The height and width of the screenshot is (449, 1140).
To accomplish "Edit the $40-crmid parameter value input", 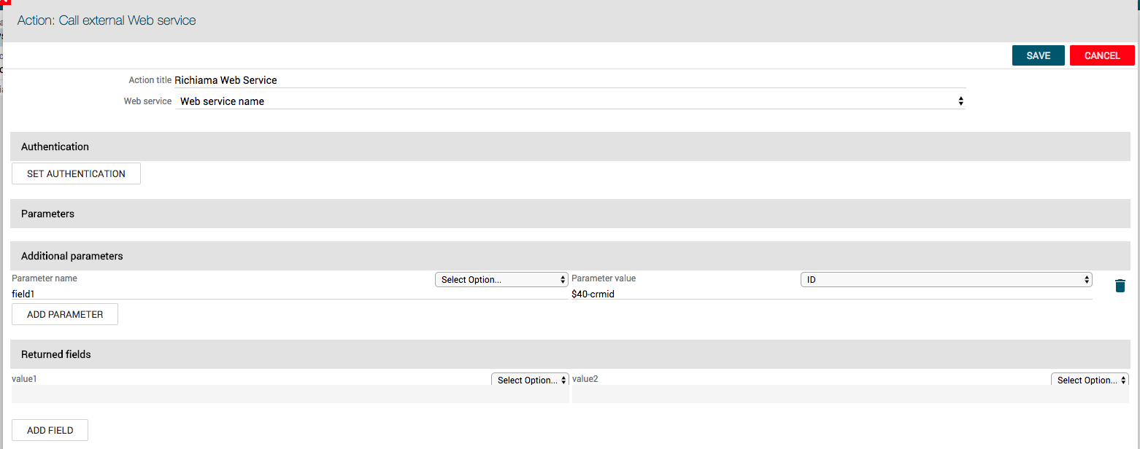I will 832,294.
